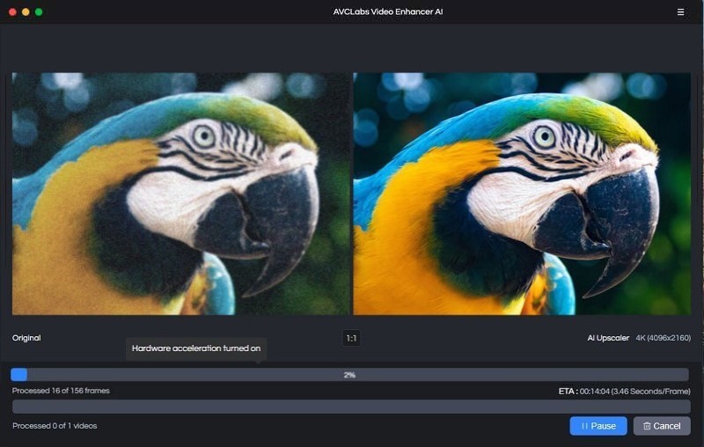Click the AVCLabs Video Enhancer AI title
The height and width of the screenshot is (447, 704).
[388, 11]
